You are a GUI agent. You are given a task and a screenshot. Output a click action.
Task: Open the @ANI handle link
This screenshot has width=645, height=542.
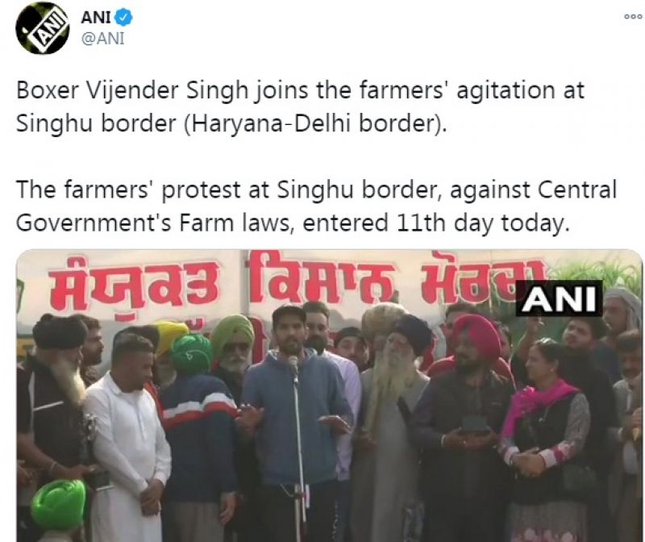103,38
